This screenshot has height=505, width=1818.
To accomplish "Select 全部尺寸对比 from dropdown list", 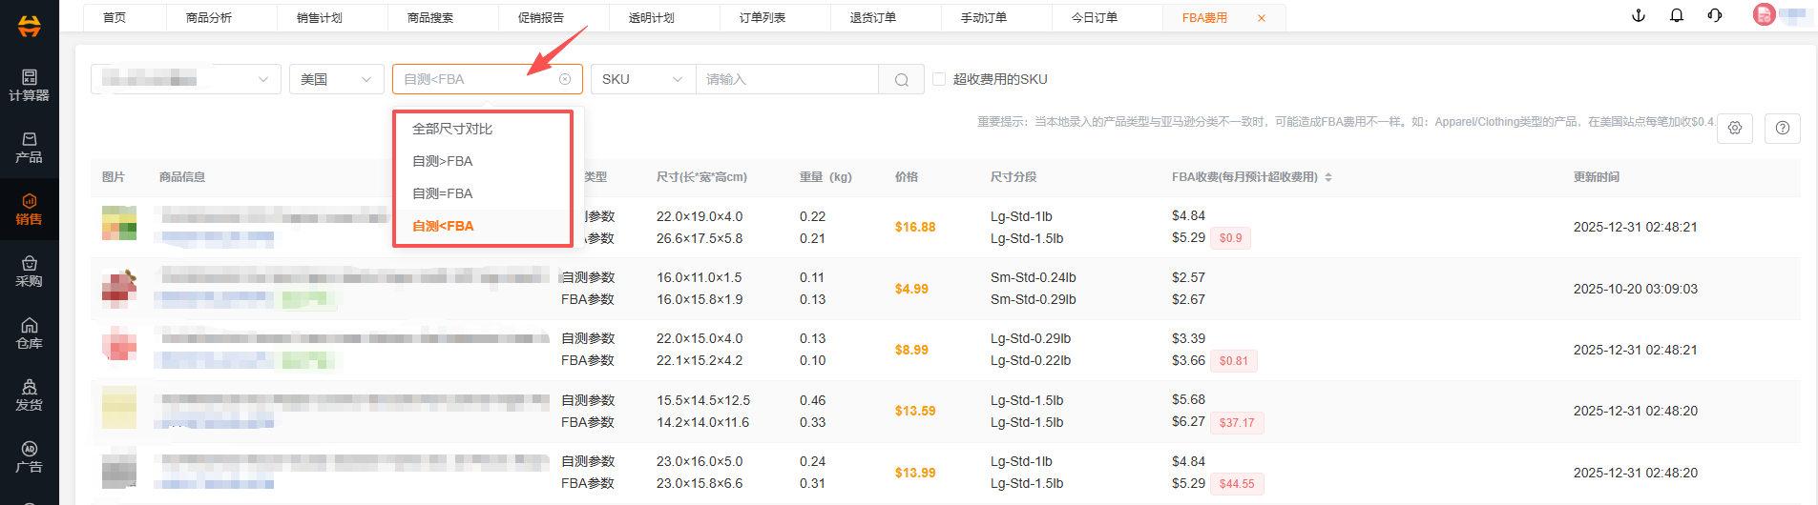I will [452, 129].
